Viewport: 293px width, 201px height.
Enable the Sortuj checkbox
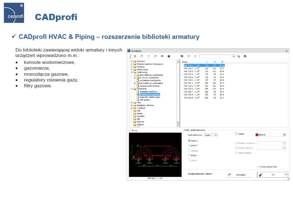tap(130, 130)
